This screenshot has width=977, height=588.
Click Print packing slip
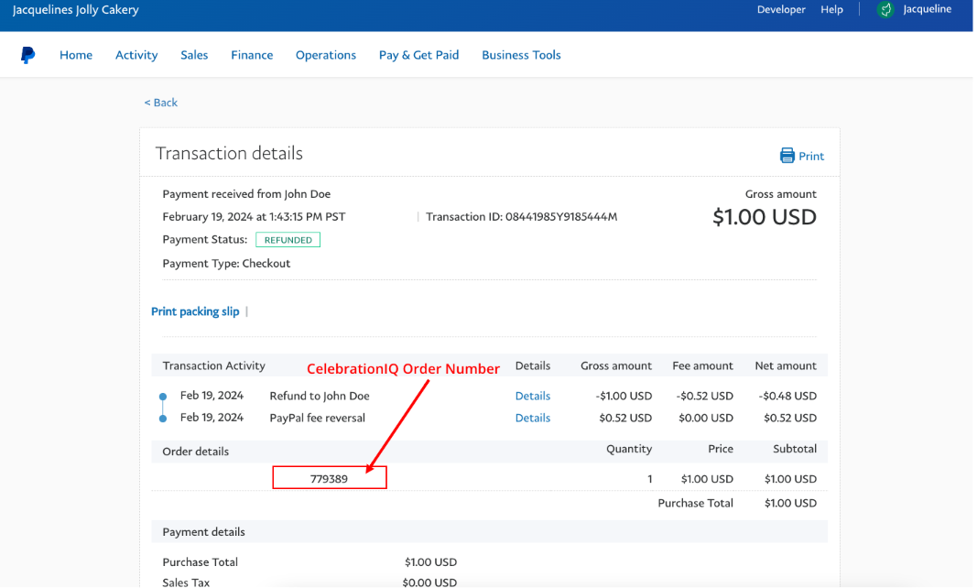point(195,311)
